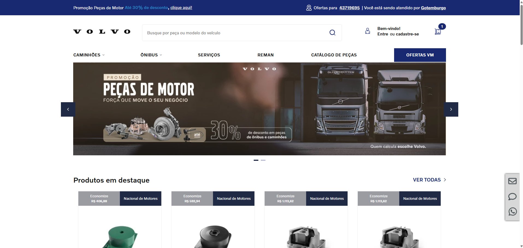Open the Reman menu item

click(x=265, y=55)
